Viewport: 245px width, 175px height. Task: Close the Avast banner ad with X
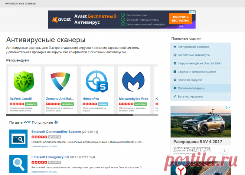pyautogui.click(x=194, y=12)
